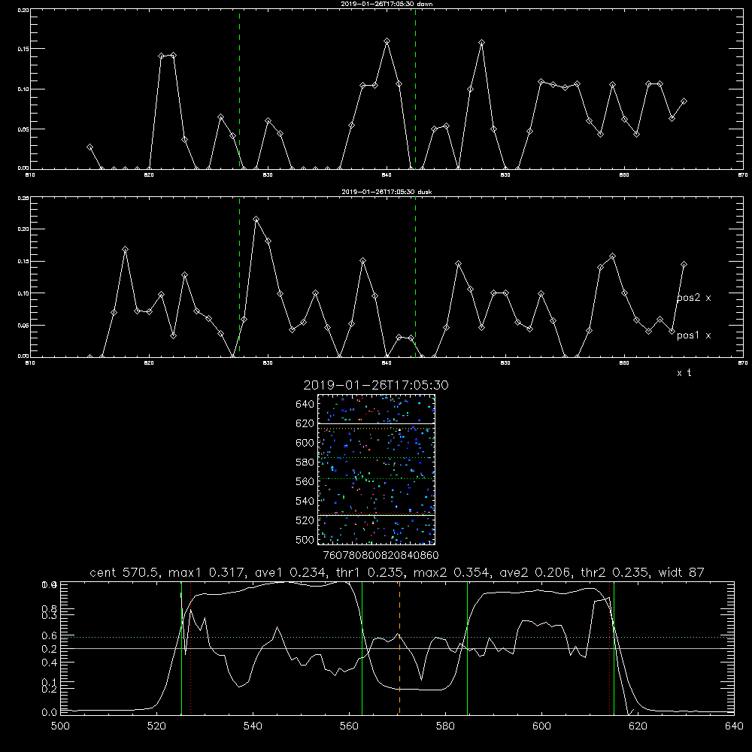The image size is (752, 752).
Task: Click the 560 label on the bottom plot x-axis
Action: click(349, 726)
